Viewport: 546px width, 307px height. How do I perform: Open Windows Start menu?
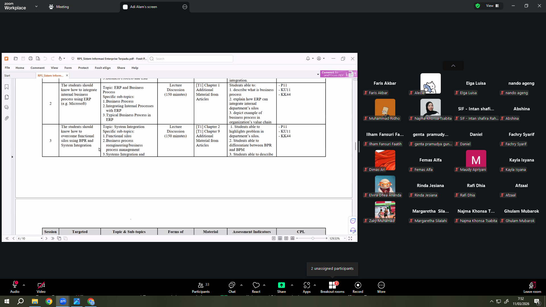(7, 301)
